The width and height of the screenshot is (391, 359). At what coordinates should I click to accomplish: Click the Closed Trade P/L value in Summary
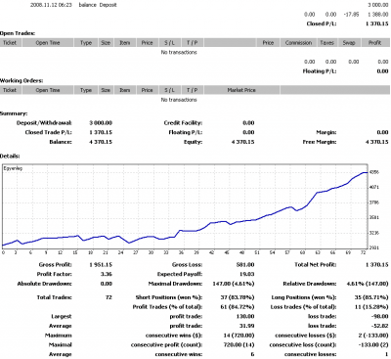[101, 132]
